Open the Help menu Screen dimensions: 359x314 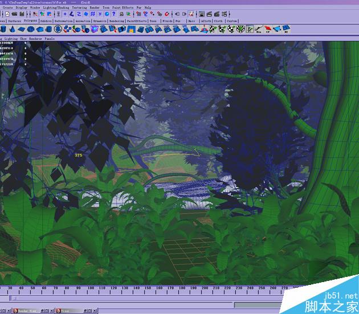[x=148, y=7]
